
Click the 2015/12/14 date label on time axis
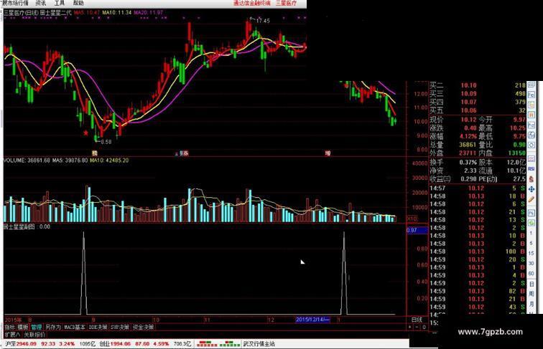click(x=312, y=320)
